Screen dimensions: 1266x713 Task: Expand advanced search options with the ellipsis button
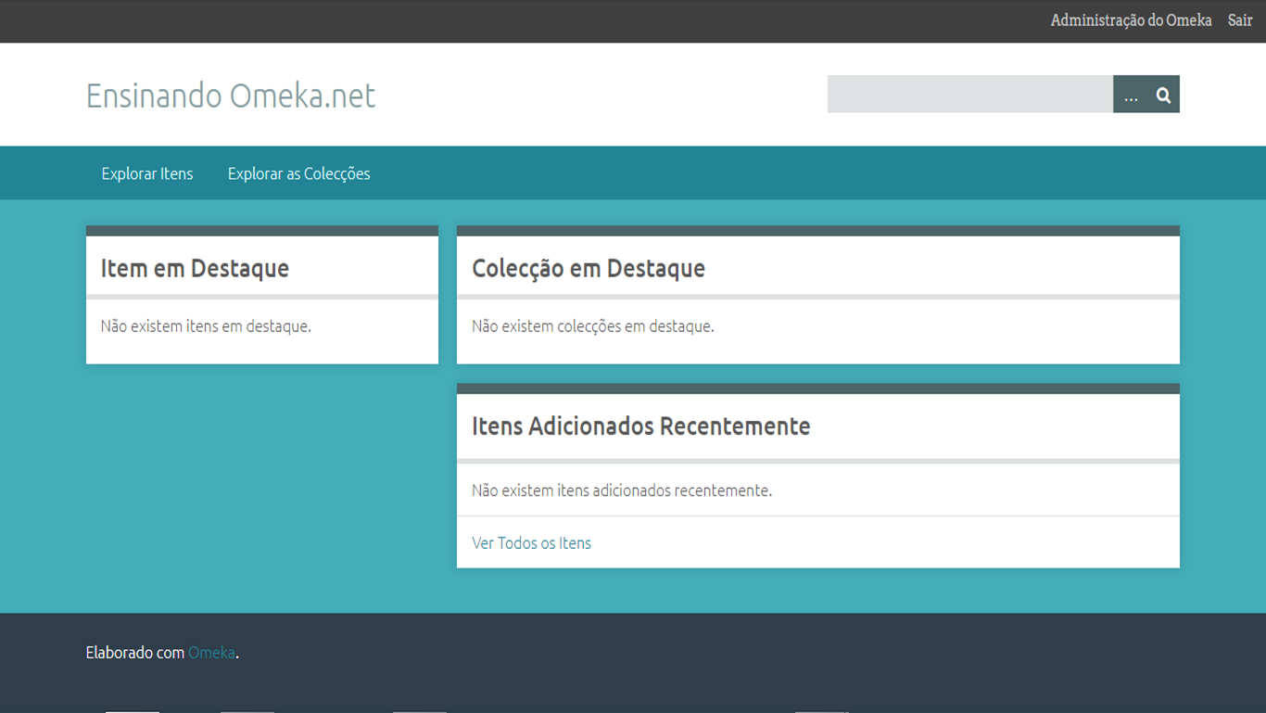point(1130,95)
